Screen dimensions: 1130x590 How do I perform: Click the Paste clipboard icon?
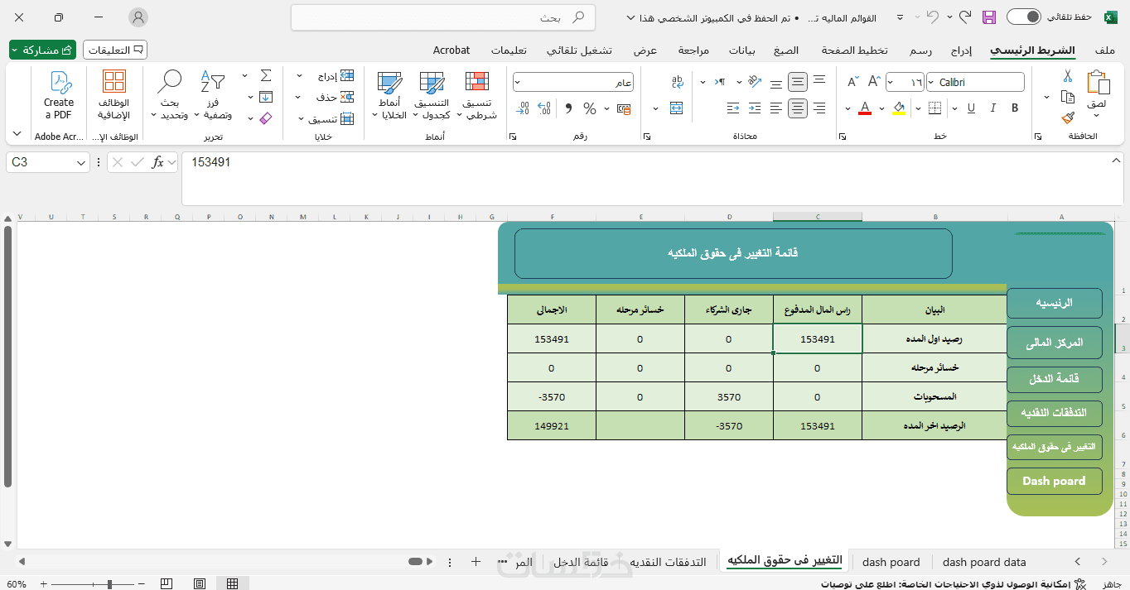click(1097, 83)
